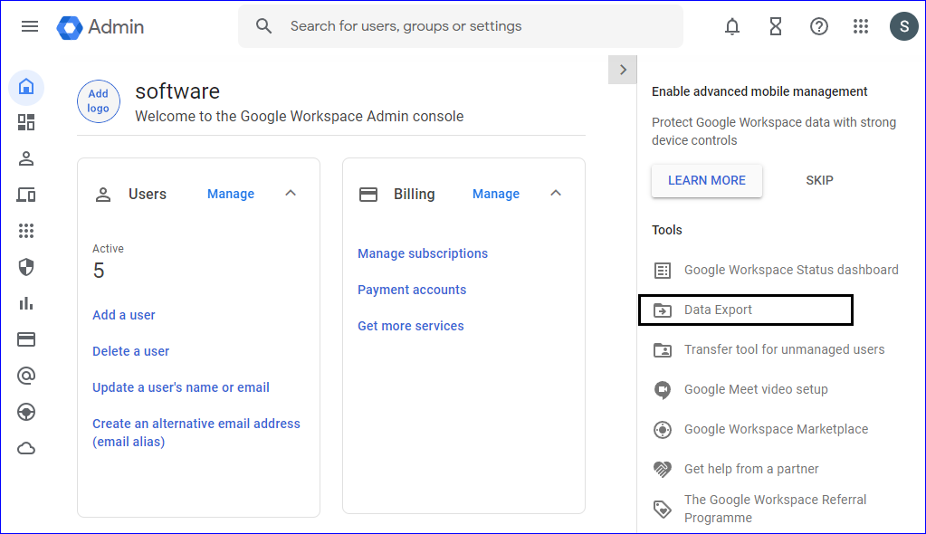Click the Google Meet camera icon

(x=663, y=390)
